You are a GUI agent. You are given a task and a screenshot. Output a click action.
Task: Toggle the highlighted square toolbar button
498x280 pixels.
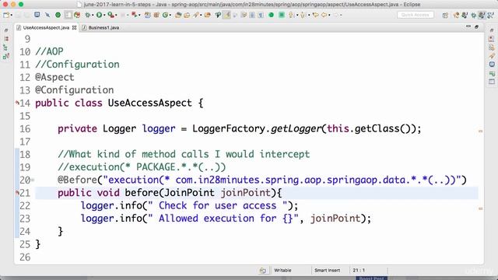68,15
